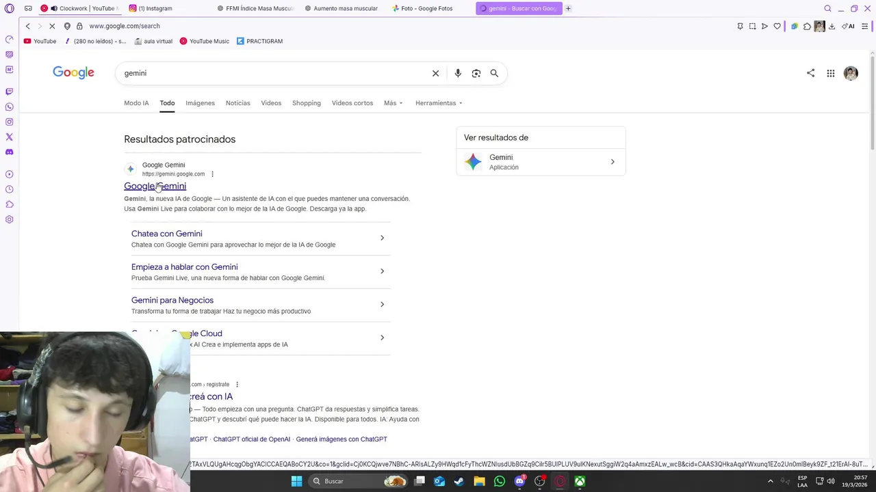This screenshot has height=492, width=876.
Task: Open Empieza a hablar con Gemini chevron
Action: [382, 271]
